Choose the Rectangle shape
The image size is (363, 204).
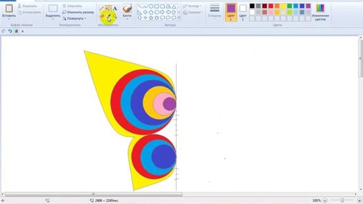pos(157,6)
